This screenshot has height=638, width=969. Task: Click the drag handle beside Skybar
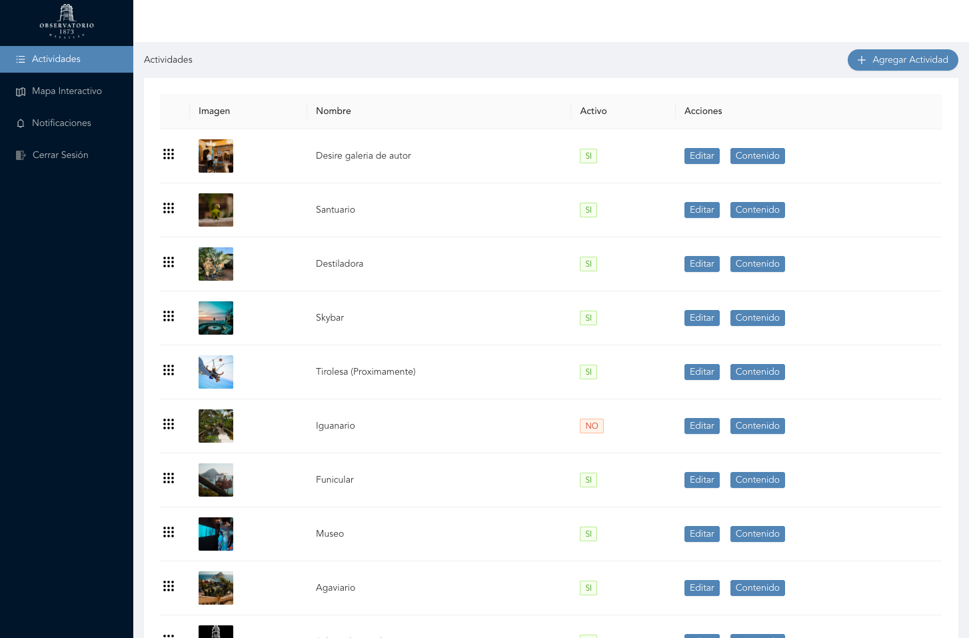[169, 316]
